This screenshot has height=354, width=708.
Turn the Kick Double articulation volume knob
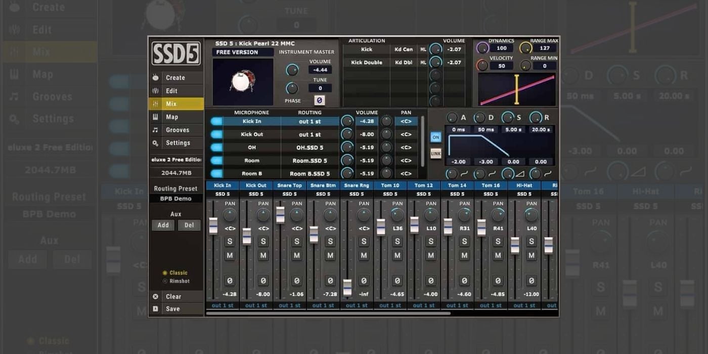pyautogui.click(x=435, y=63)
